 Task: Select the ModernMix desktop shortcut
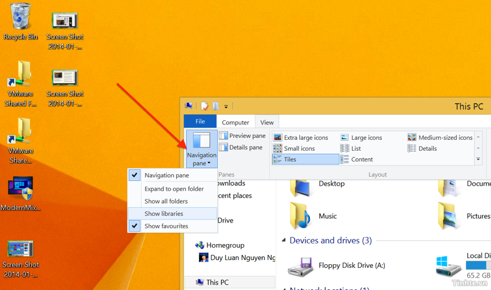[20, 189]
